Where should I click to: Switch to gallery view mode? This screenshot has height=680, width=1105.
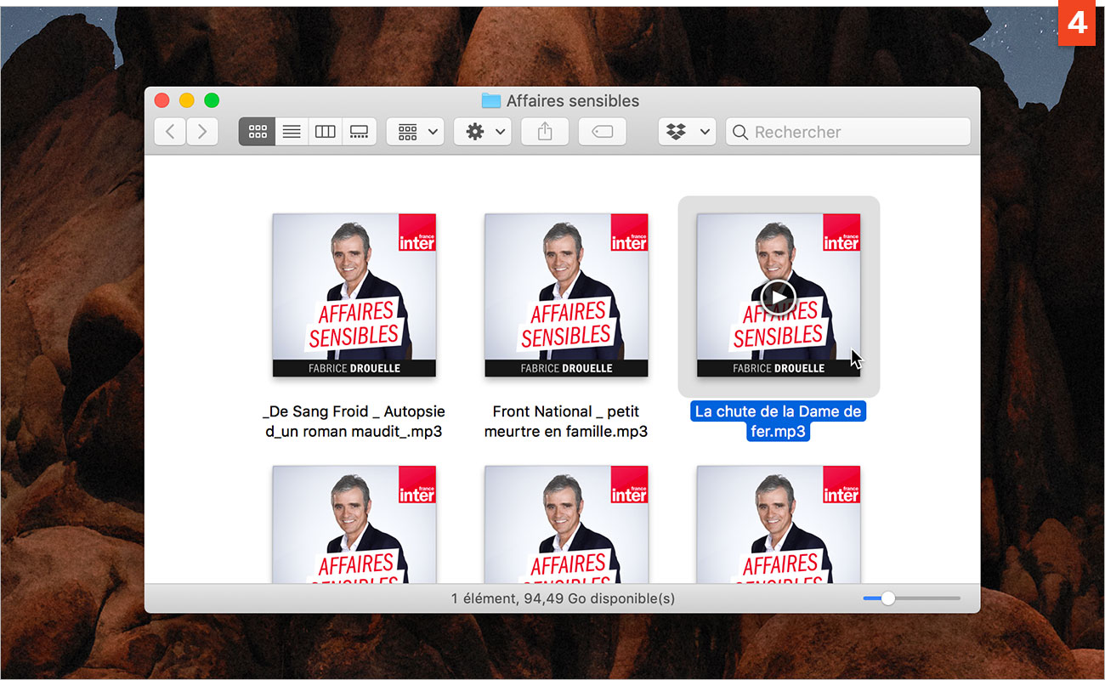click(359, 132)
